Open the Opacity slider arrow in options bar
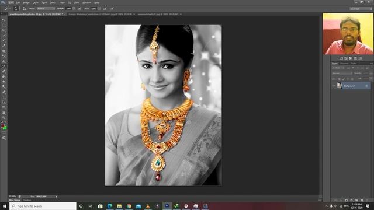 (x=74, y=9)
